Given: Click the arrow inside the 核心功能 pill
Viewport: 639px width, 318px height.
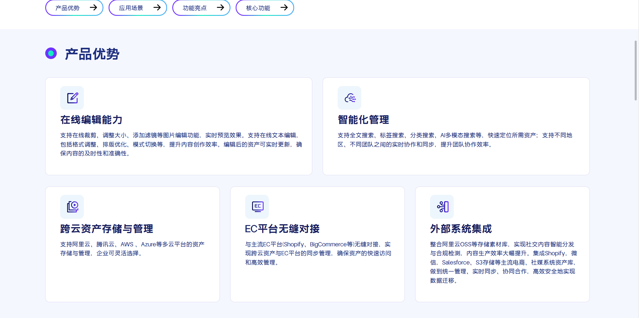Looking at the screenshot, I should (284, 8).
